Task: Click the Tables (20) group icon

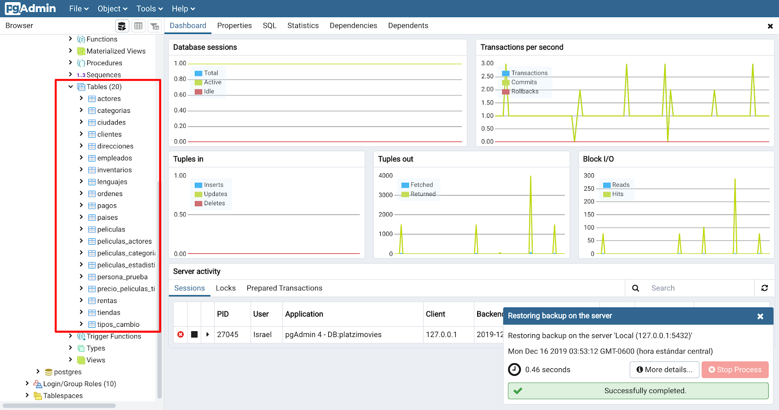Action: [x=81, y=87]
